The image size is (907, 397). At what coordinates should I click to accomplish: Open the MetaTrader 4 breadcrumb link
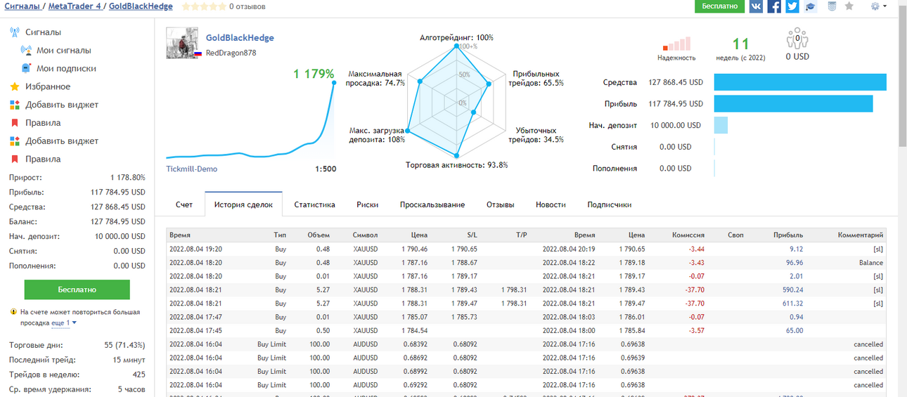coord(75,6)
